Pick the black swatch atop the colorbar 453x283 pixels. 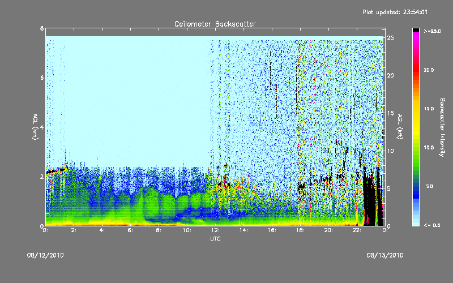[x=416, y=30]
